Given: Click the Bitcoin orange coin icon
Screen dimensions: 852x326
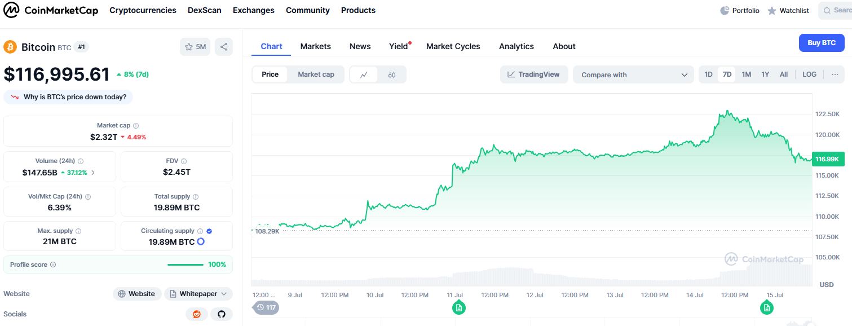Looking at the screenshot, I should (10, 47).
